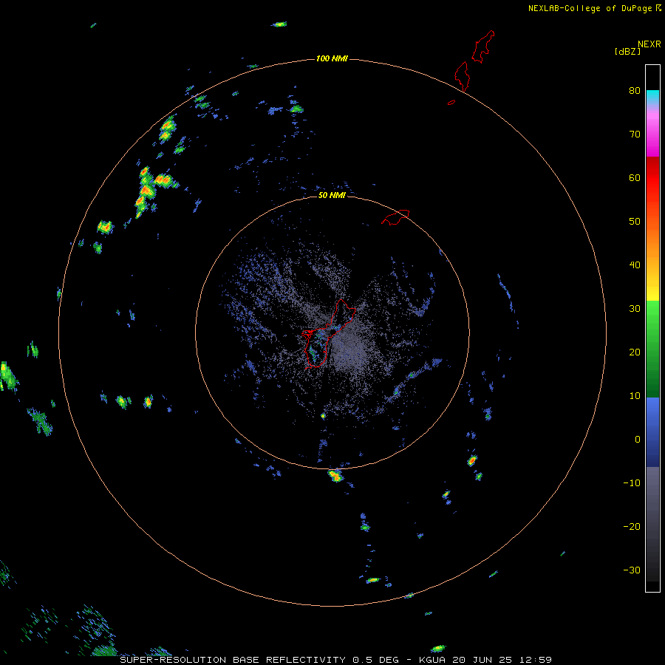Click the Tinian island outline near the 100 NMI ring
The width and height of the screenshot is (665, 665).
(x=462, y=76)
